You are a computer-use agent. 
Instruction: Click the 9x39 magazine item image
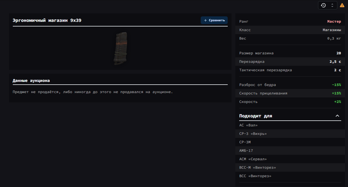(120, 48)
